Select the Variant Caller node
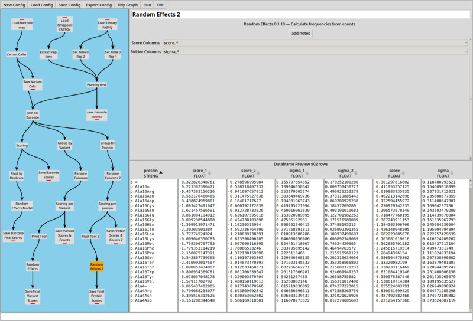The image size is (473, 321). pyautogui.click(x=17, y=54)
